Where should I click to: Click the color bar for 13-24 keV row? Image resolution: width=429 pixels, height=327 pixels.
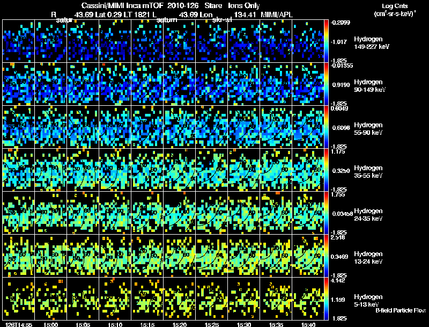(x=326, y=256)
